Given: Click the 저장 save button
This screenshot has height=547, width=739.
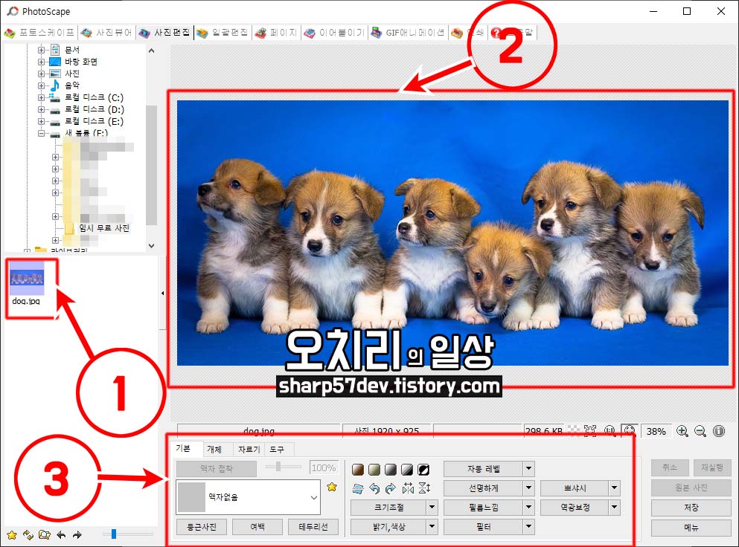Looking at the screenshot, I should coord(691,508).
